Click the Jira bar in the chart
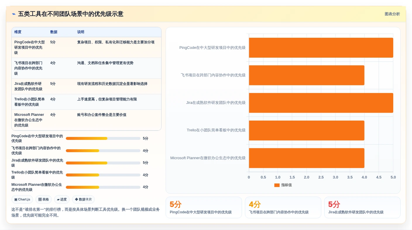Image resolution: width=412 pixels, height=230 pixels. (321, 103)
